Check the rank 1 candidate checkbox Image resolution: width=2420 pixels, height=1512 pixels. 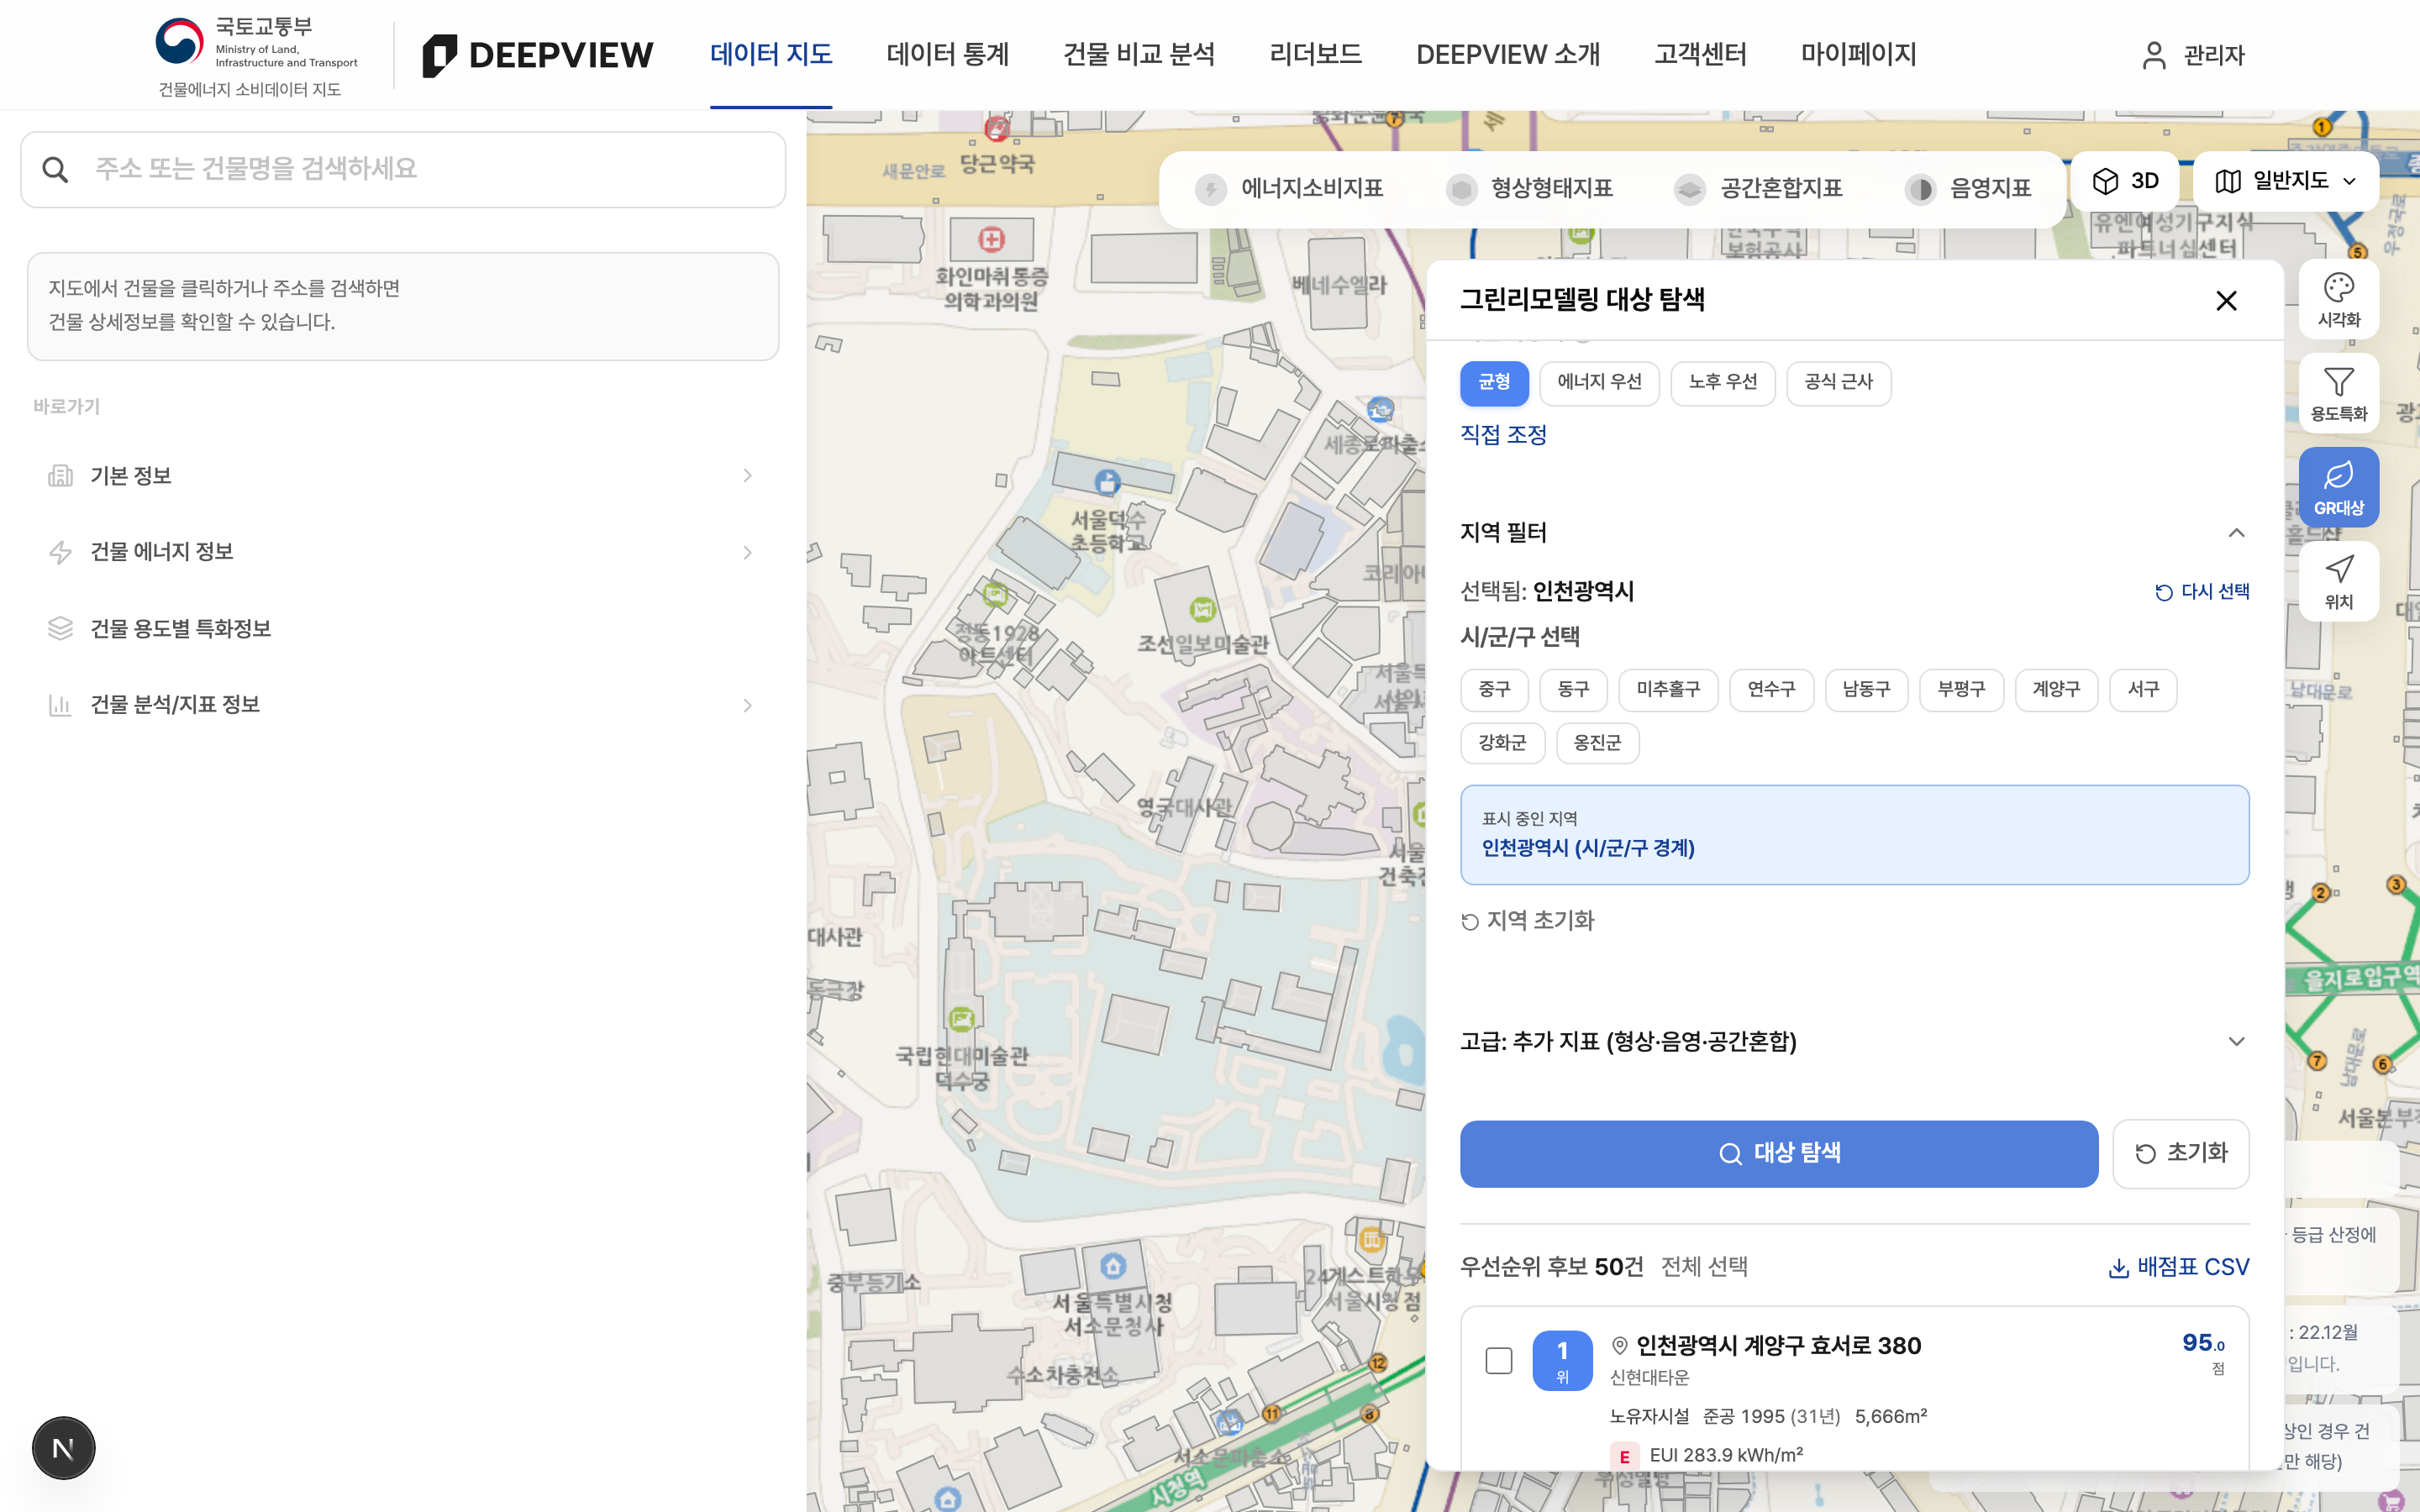point(1498,1361)
